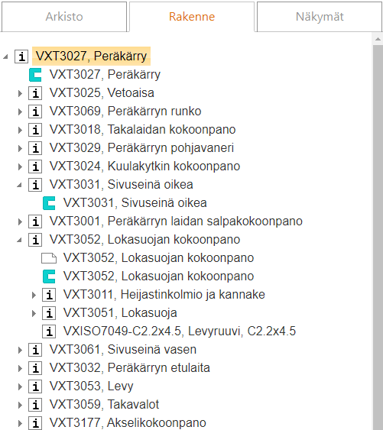Expand VXT3061 Sivuseinä vasen node

[20, 351]
